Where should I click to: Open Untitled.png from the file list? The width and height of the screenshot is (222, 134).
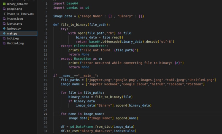[15, 43]
